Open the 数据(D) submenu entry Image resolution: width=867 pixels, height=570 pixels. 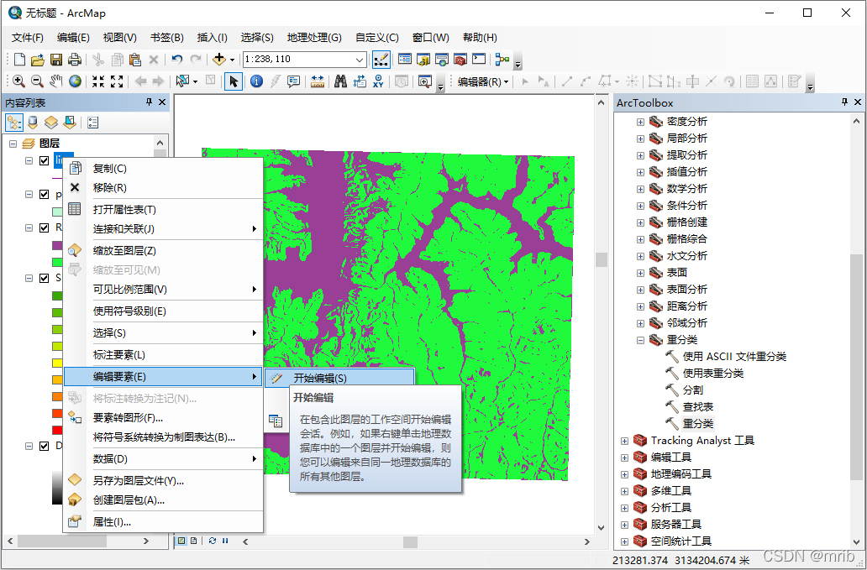pyautogui.click(x=163, y=459)
